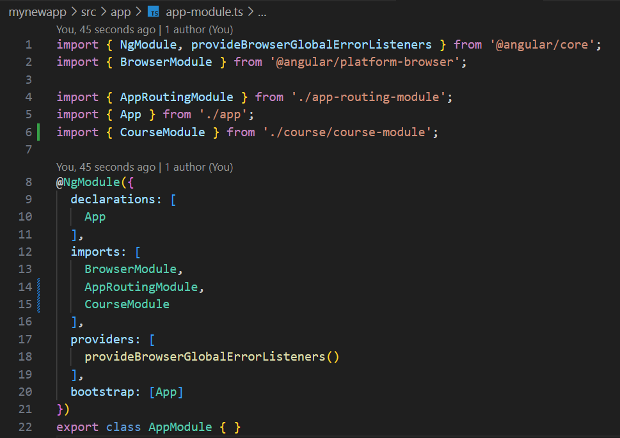The image size is (620, 438).
Task: Click the AppModule class name
Action: pos(180,427)
